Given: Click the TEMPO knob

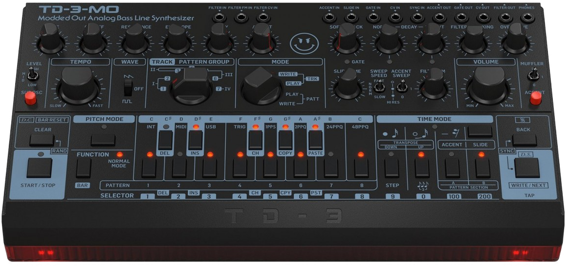Looking at the screenshot, I should point(78,86).
